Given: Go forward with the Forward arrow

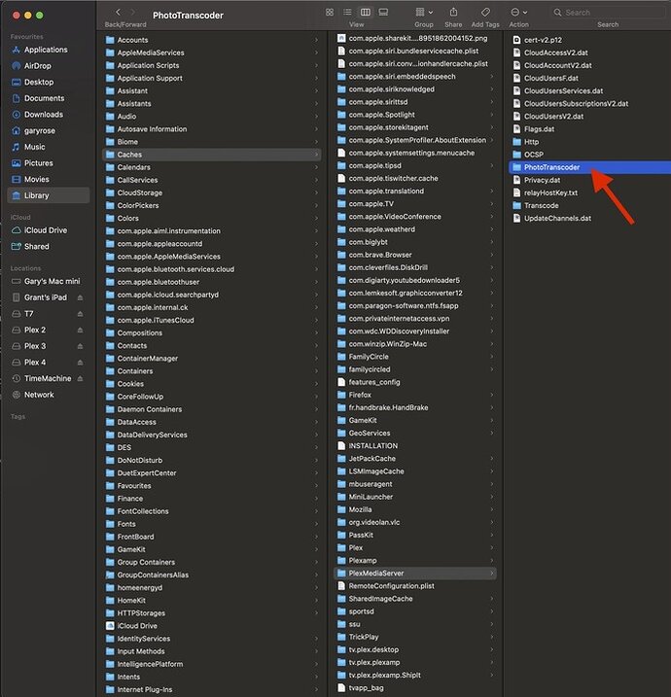Looking at the screenshot, I should coord(132,13).
